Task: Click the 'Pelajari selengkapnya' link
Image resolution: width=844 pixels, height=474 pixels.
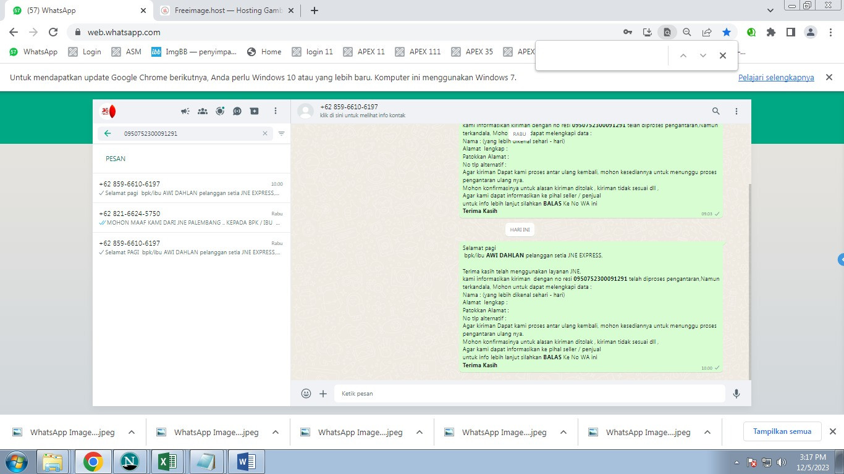Action: pos(776,78)
